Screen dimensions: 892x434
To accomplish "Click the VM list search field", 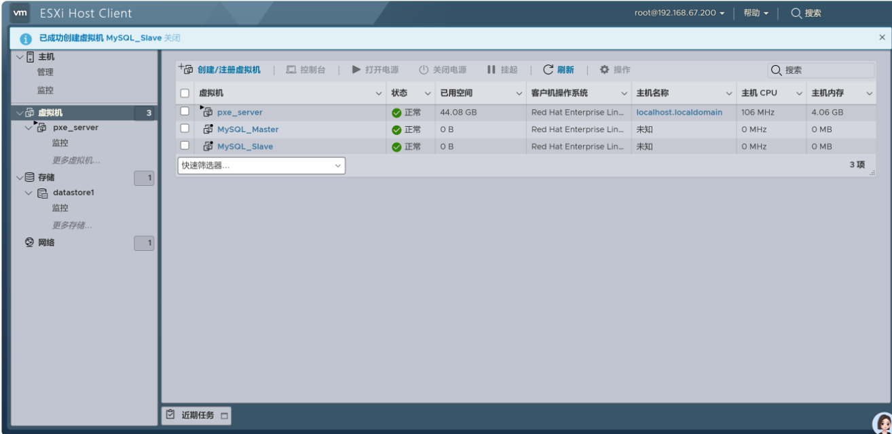I will point(821,70).
